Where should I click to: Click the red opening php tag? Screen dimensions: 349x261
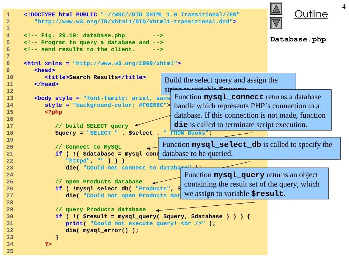click(53, 112)
